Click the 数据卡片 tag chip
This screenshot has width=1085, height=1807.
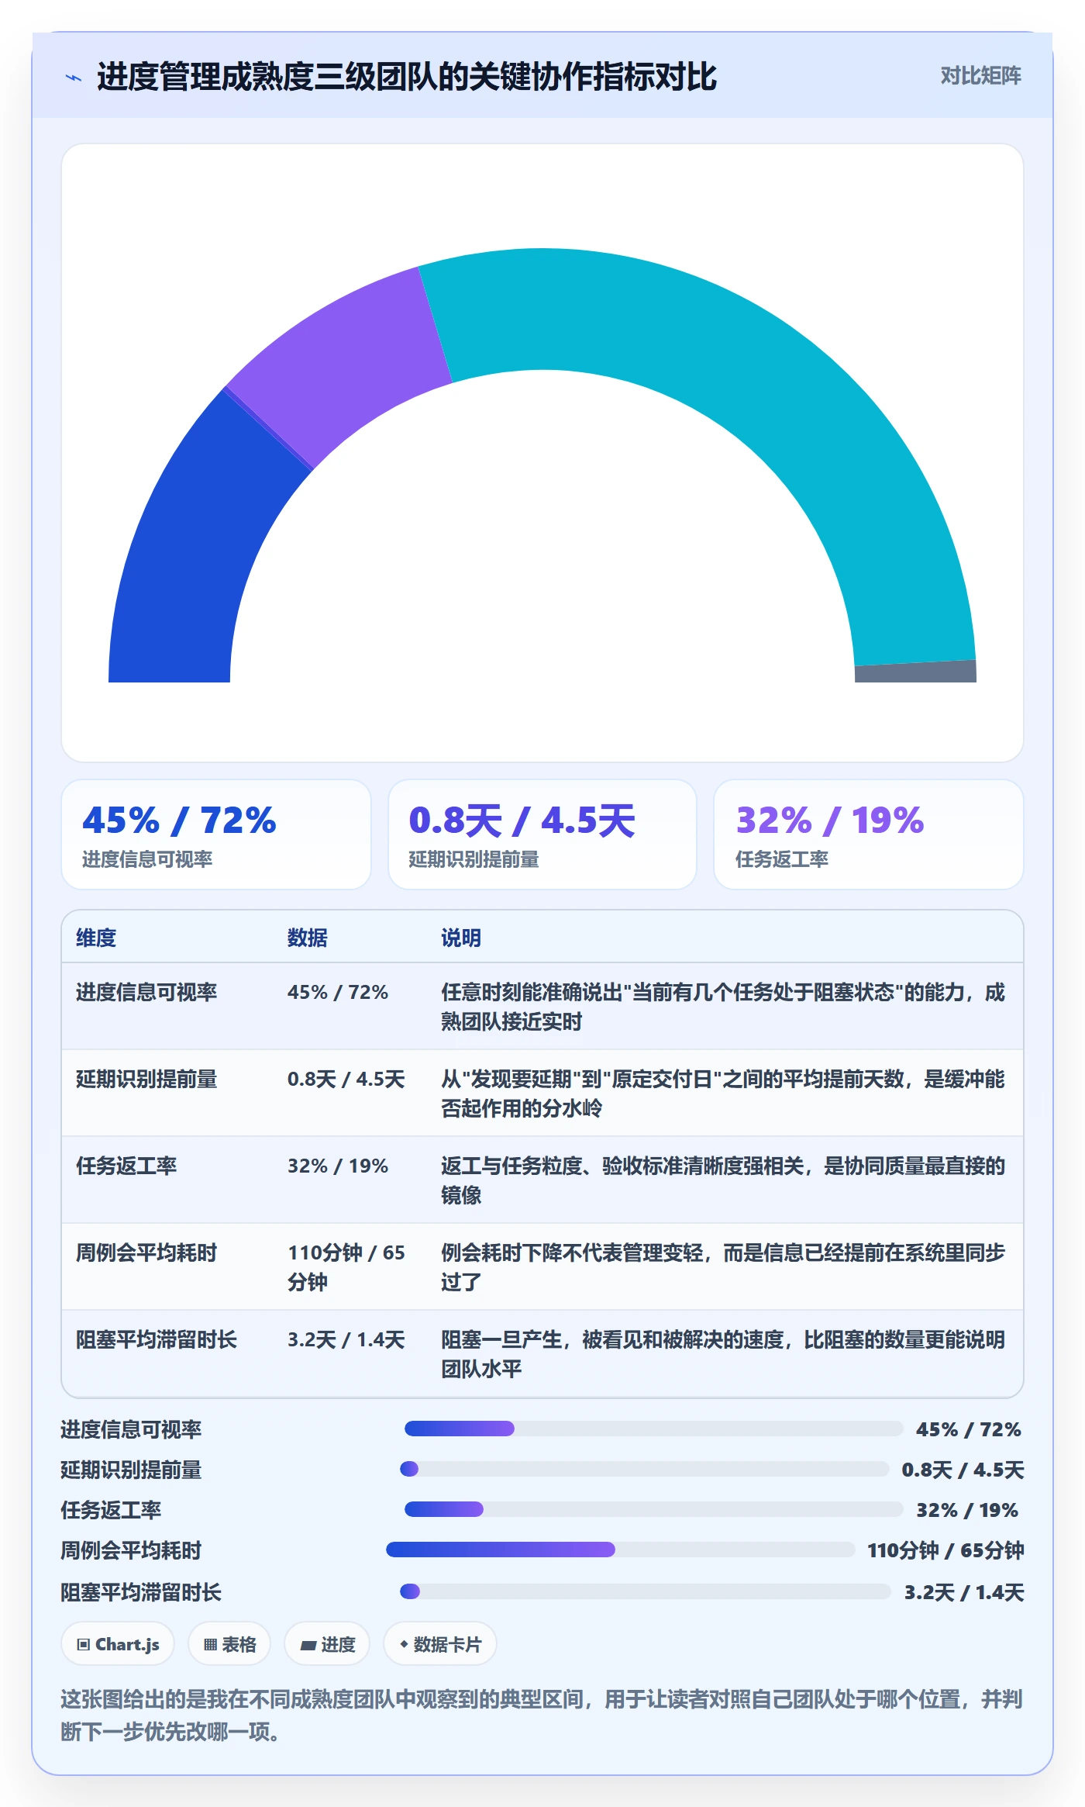(440, 1644)
